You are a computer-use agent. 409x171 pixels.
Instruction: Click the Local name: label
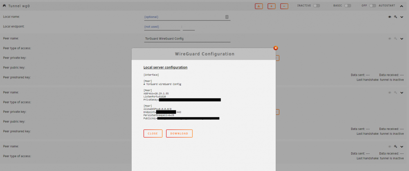click(11, 17)
